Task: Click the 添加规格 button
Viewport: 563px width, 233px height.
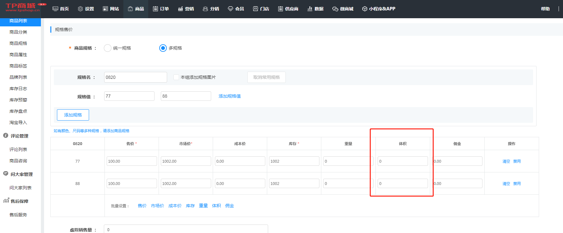Action: click(x=73, y=115)
